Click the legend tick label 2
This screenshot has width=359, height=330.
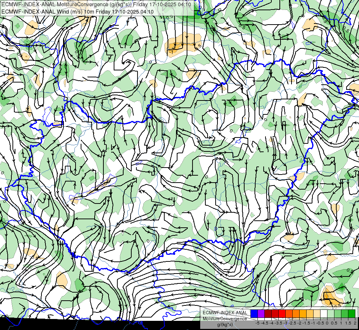pyautogui.click(x=355, y=323)
